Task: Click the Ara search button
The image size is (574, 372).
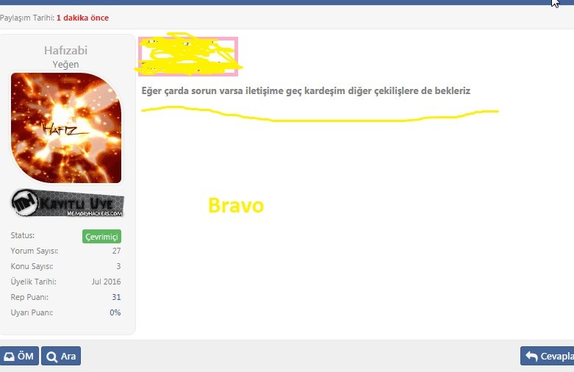Action: click(x=61, y=356)
